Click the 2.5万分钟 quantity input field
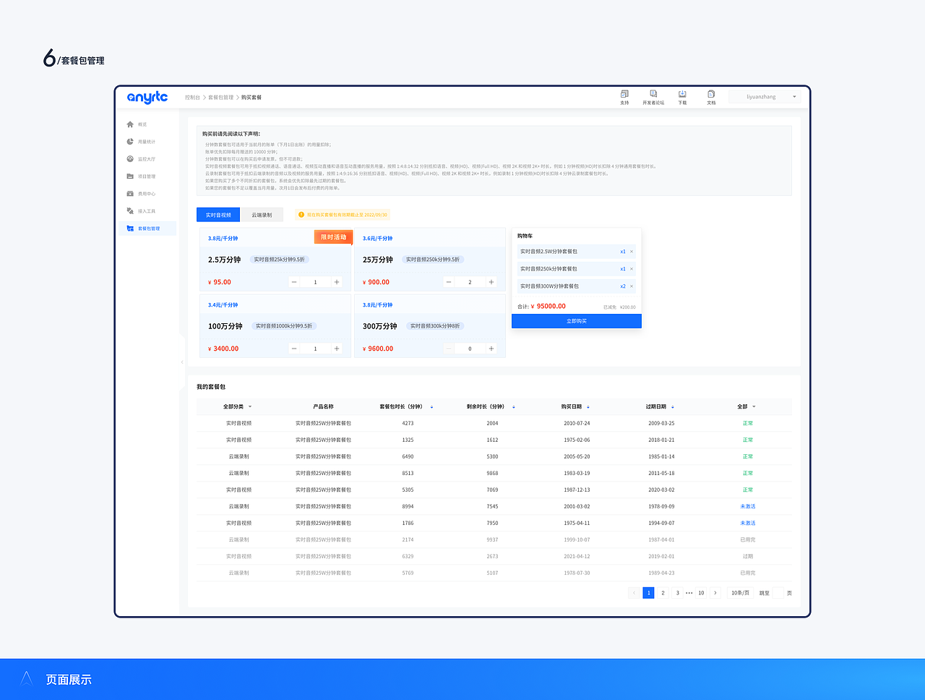Image resolution: width=925 pixels, height=700 pixels. coord(315,282)
